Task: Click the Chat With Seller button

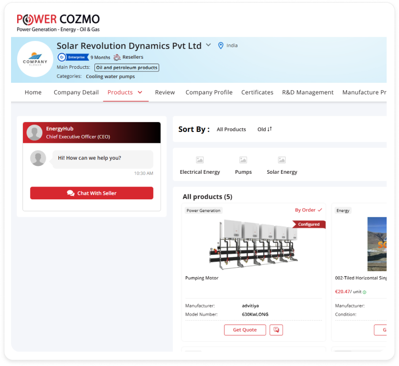Action: coord(92,193)
